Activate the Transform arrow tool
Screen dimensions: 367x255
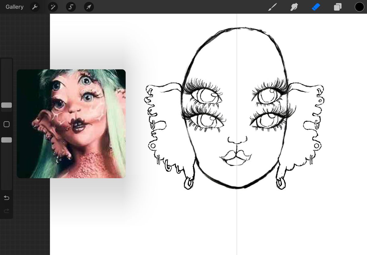[89, 7]
